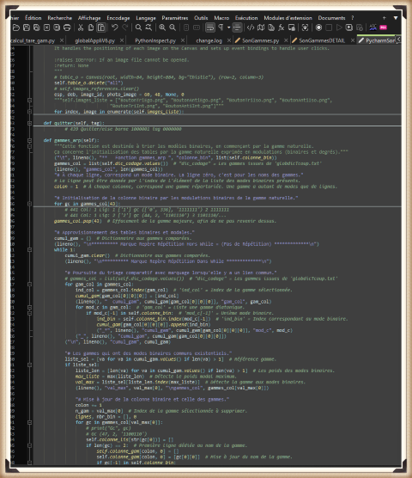Close current document using toolbar icon

pos(46,28)
